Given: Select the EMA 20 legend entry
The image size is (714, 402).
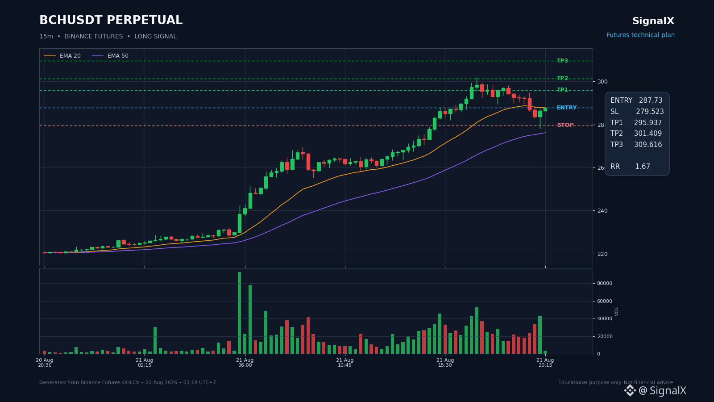Looking at the screenshot, I should coord(62,56).
